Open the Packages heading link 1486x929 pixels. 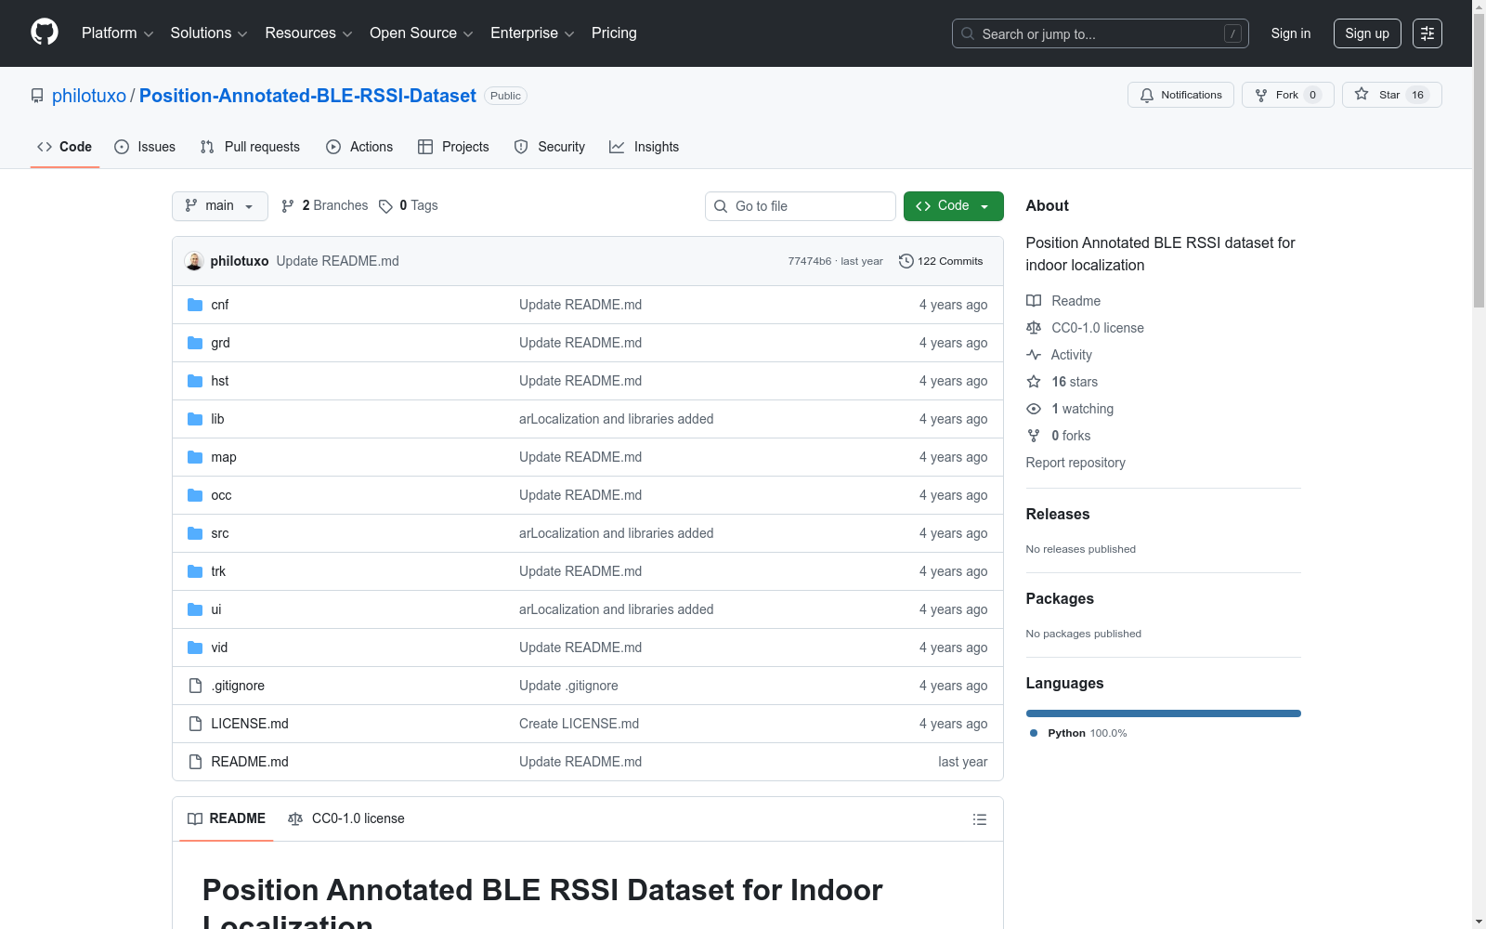pos(1060,598)
